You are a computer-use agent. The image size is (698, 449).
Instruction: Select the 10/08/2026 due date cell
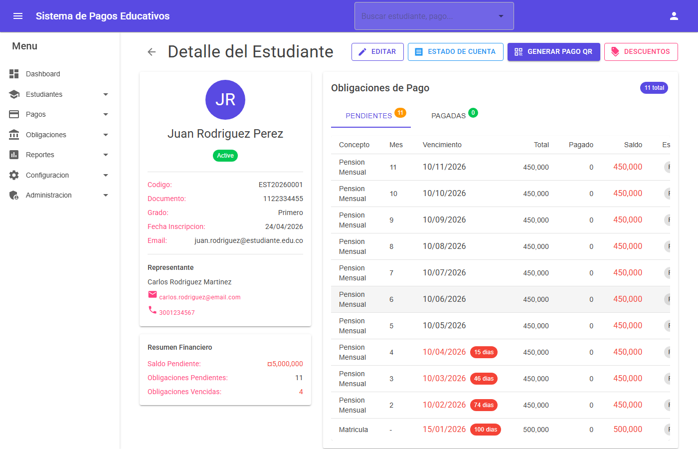444,246
